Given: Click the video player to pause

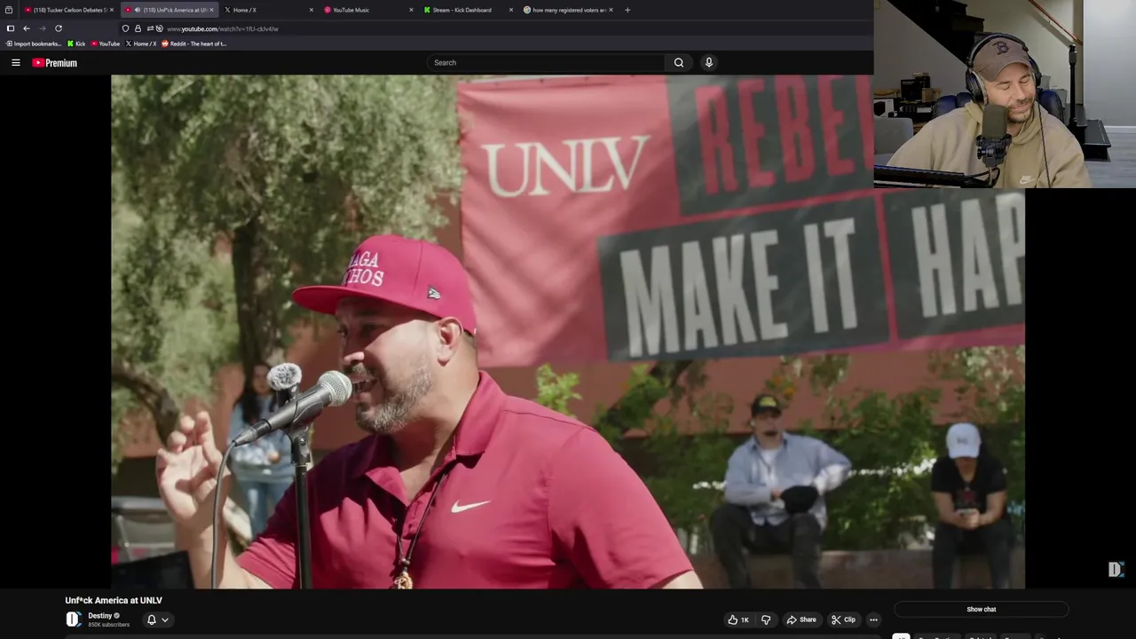Looking at the screenshot, I should [568, 331].
